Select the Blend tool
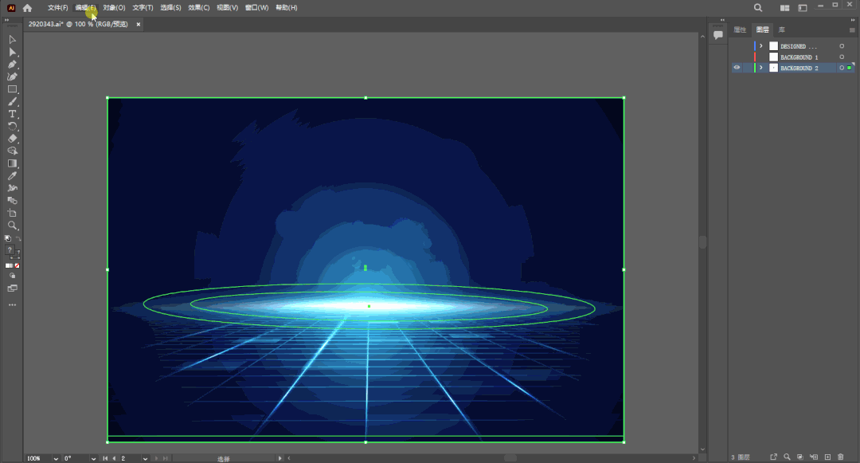The height and width of the screenshot is (463, 860). tap(12, 201)
